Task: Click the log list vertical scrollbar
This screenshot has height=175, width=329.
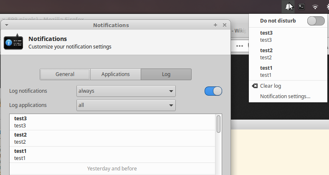Action: pos(218,124)
